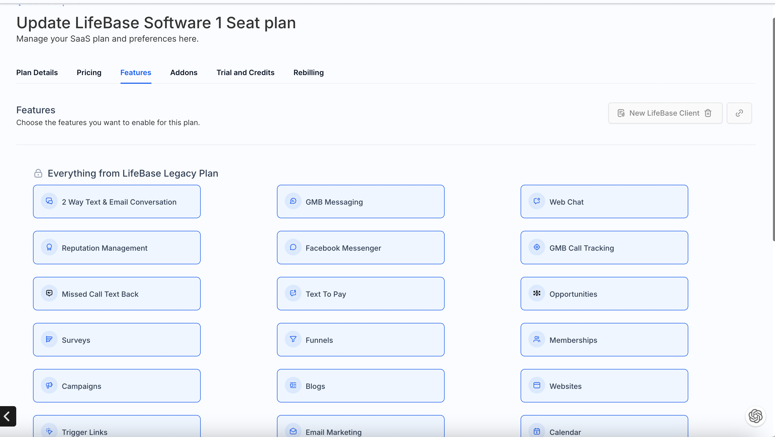Select the Memberships feature card
Image resolution: width=775 pixels, height=437 pixels.
[604, 340]
